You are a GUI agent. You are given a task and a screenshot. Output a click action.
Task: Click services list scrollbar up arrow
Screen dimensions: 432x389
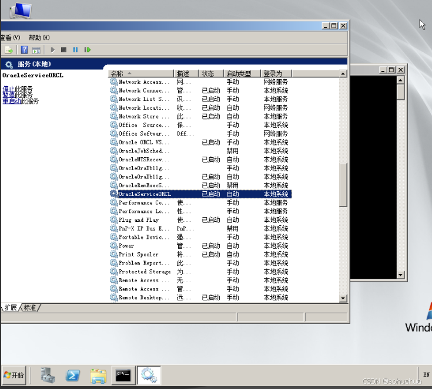(x=343, y=73)
